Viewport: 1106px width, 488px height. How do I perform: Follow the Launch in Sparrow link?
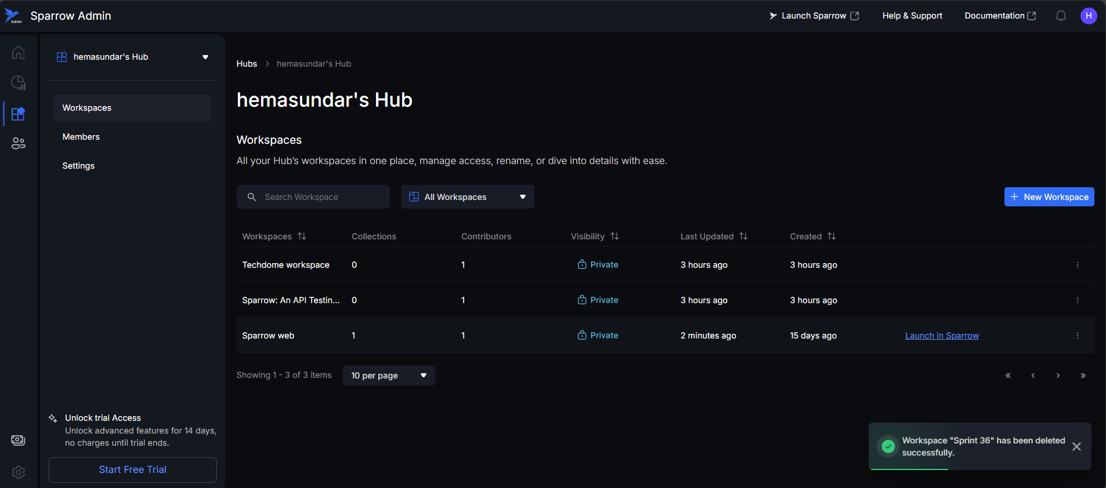pyautogui.click(x=942, y=336)
